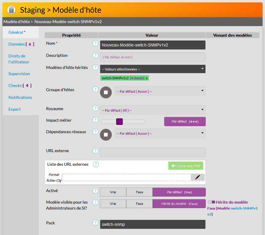Open help for Modèles d'hôte hérités
The image size is (265, 235).
(95, 67)
